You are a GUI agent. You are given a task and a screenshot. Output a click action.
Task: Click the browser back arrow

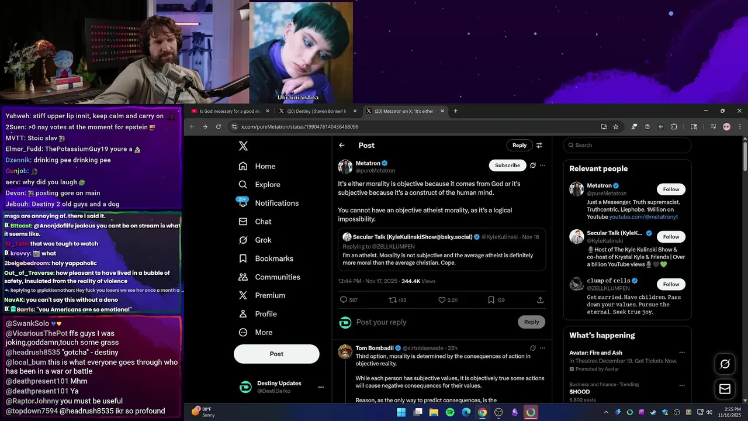coord(192,126)
